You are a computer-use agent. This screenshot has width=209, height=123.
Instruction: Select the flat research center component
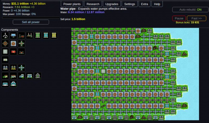[5, 84]
